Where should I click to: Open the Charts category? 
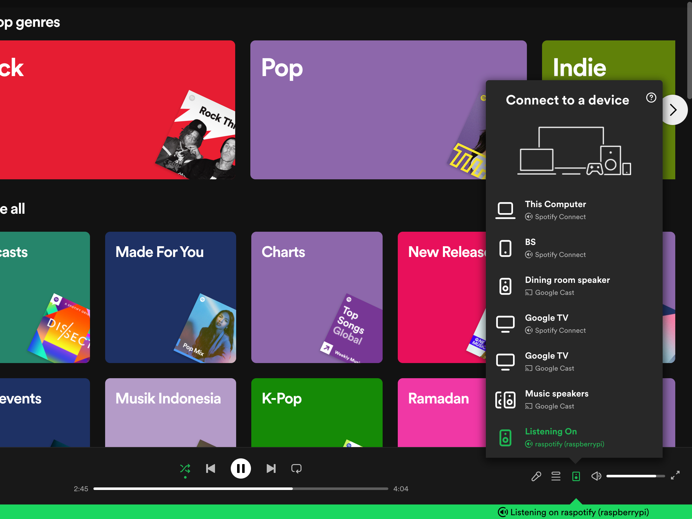coord(317,297)
